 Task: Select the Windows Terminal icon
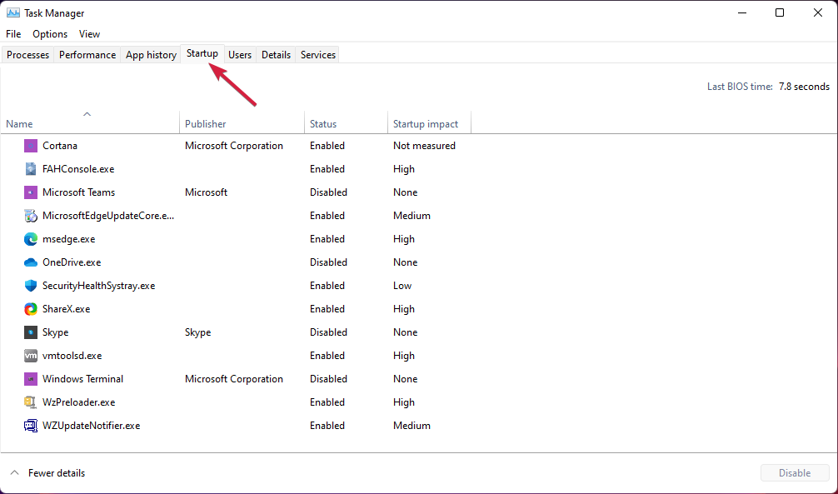pyautogui.click(x=31, y=379)
